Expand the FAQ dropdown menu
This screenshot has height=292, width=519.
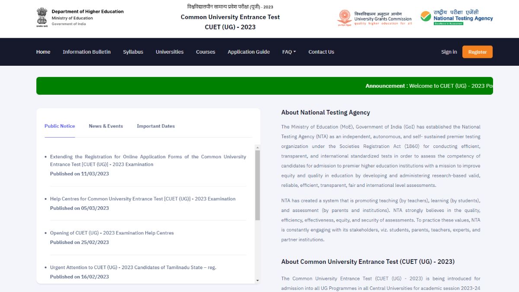289,52
